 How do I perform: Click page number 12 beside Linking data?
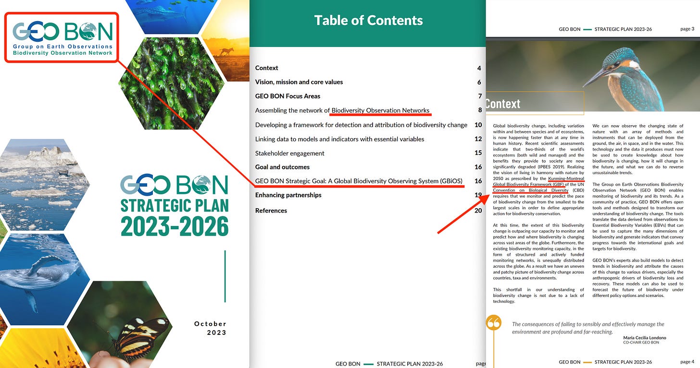[x=478, y=139]
